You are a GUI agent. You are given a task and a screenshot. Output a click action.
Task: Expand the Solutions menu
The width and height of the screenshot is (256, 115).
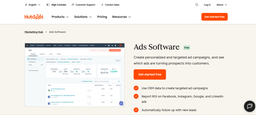pos(83,17)
